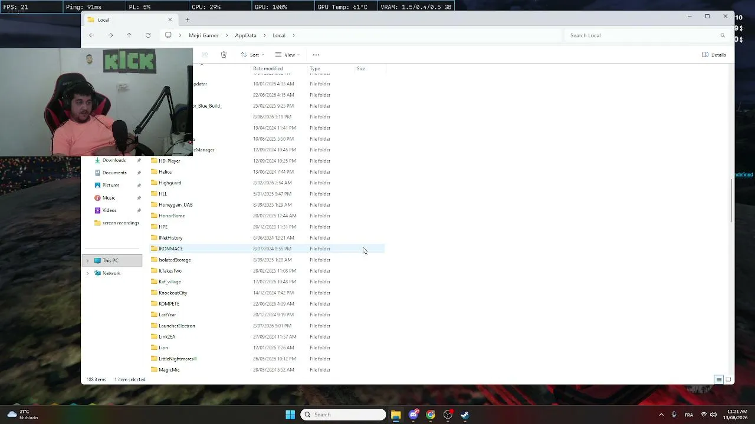Open Music in the navigation pane
Image resolution: width=755 pixels, height=424 pixels.
point(109,198)
